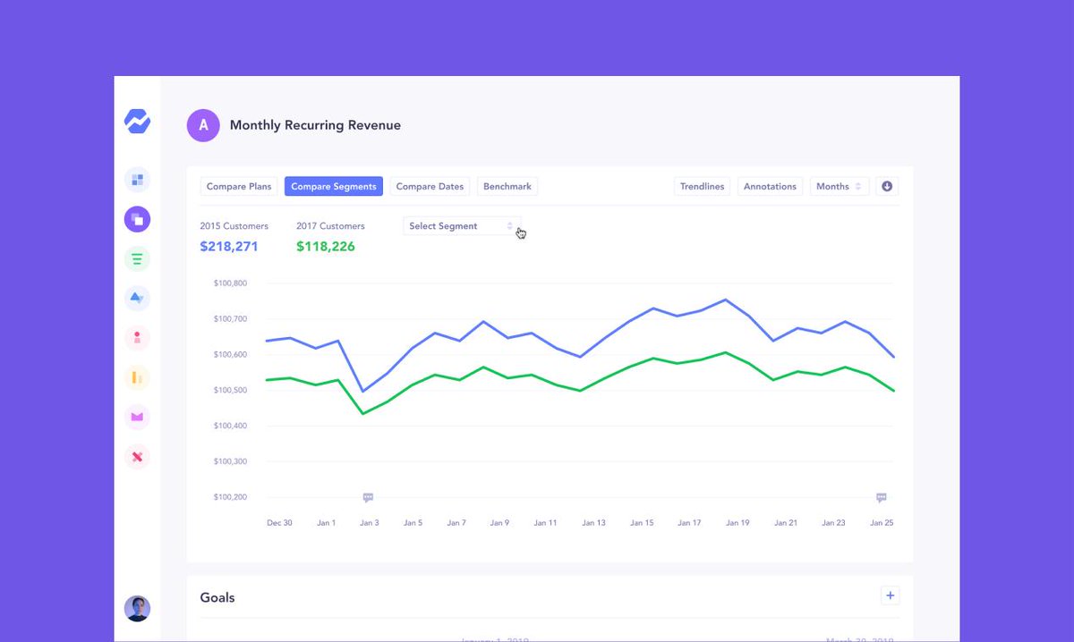The width and height of the screenshot is (1074, 642).
Task: Click the Monthly Recurring Revenue title
Action: point(315,125)
